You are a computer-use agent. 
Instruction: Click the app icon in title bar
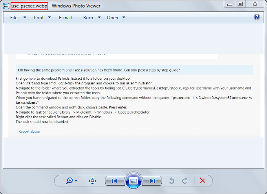pyautogui.click(x=6, y=6)
